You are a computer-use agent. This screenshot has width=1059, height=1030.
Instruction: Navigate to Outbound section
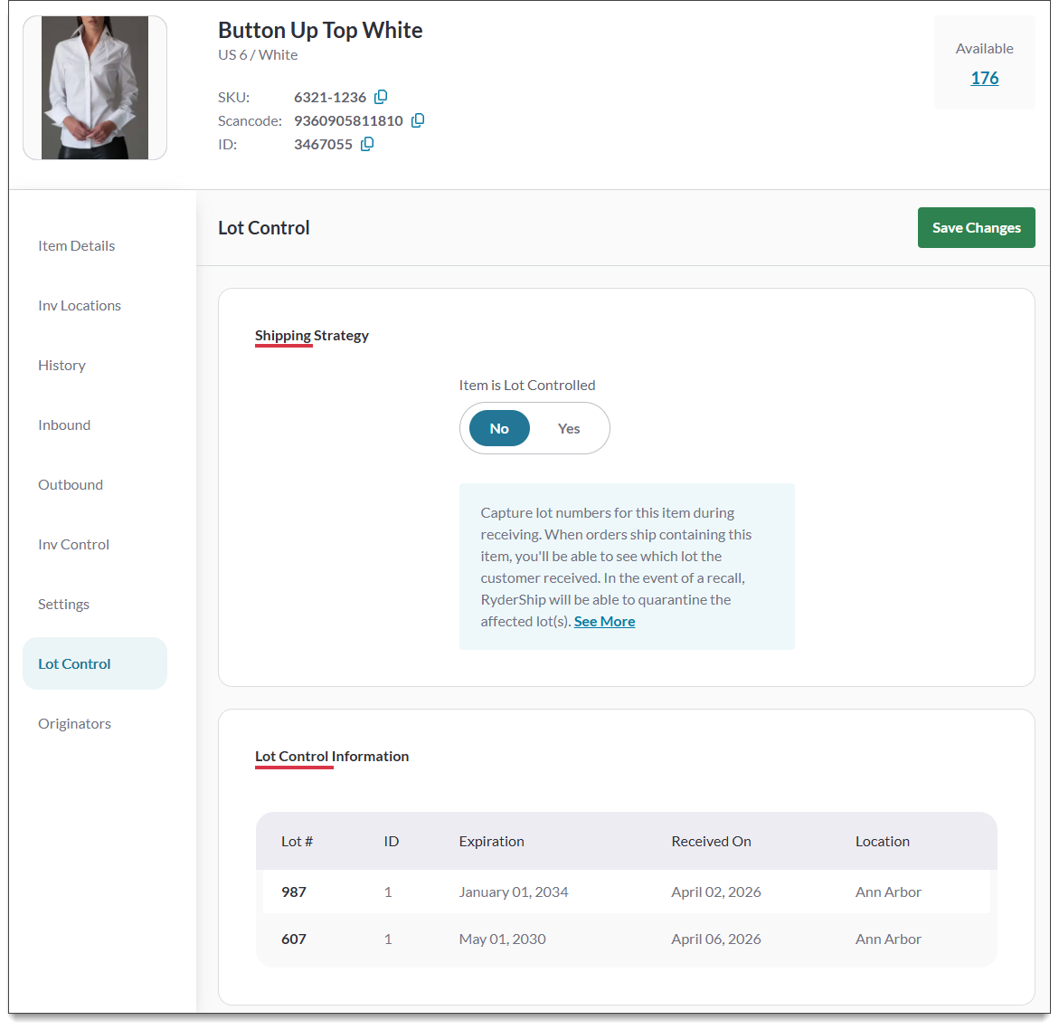pos(71,484)
